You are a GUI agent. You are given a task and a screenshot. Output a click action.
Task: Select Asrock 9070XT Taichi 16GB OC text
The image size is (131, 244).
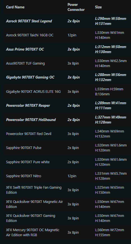coord(29,35)
